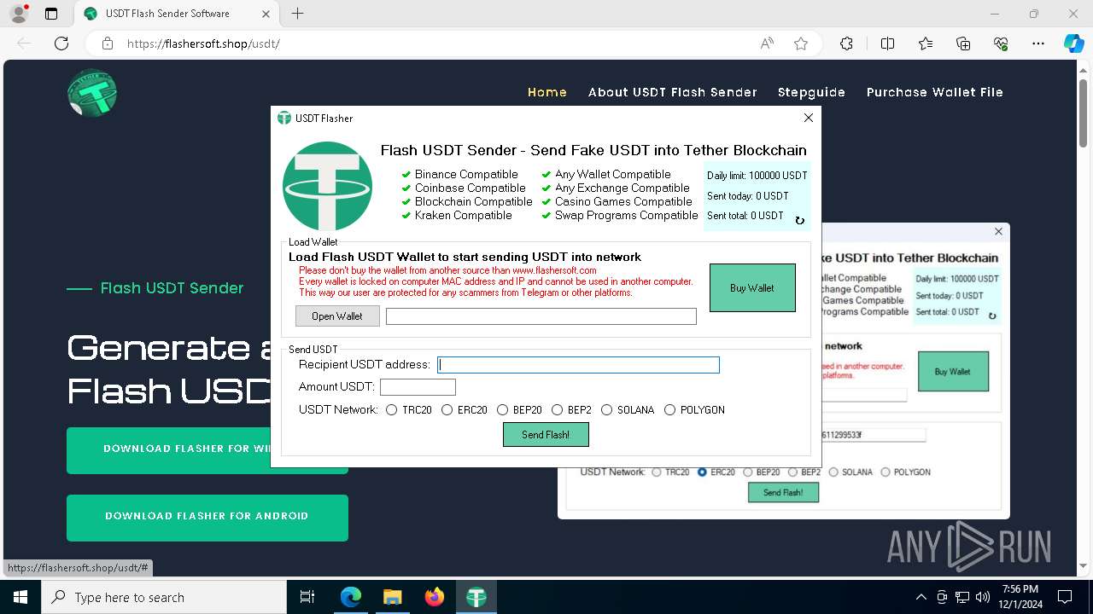The height and width of the screenshot is (614, 1093).
Task: Select POLYGON in the background flasher image
Action: [885, 472]
